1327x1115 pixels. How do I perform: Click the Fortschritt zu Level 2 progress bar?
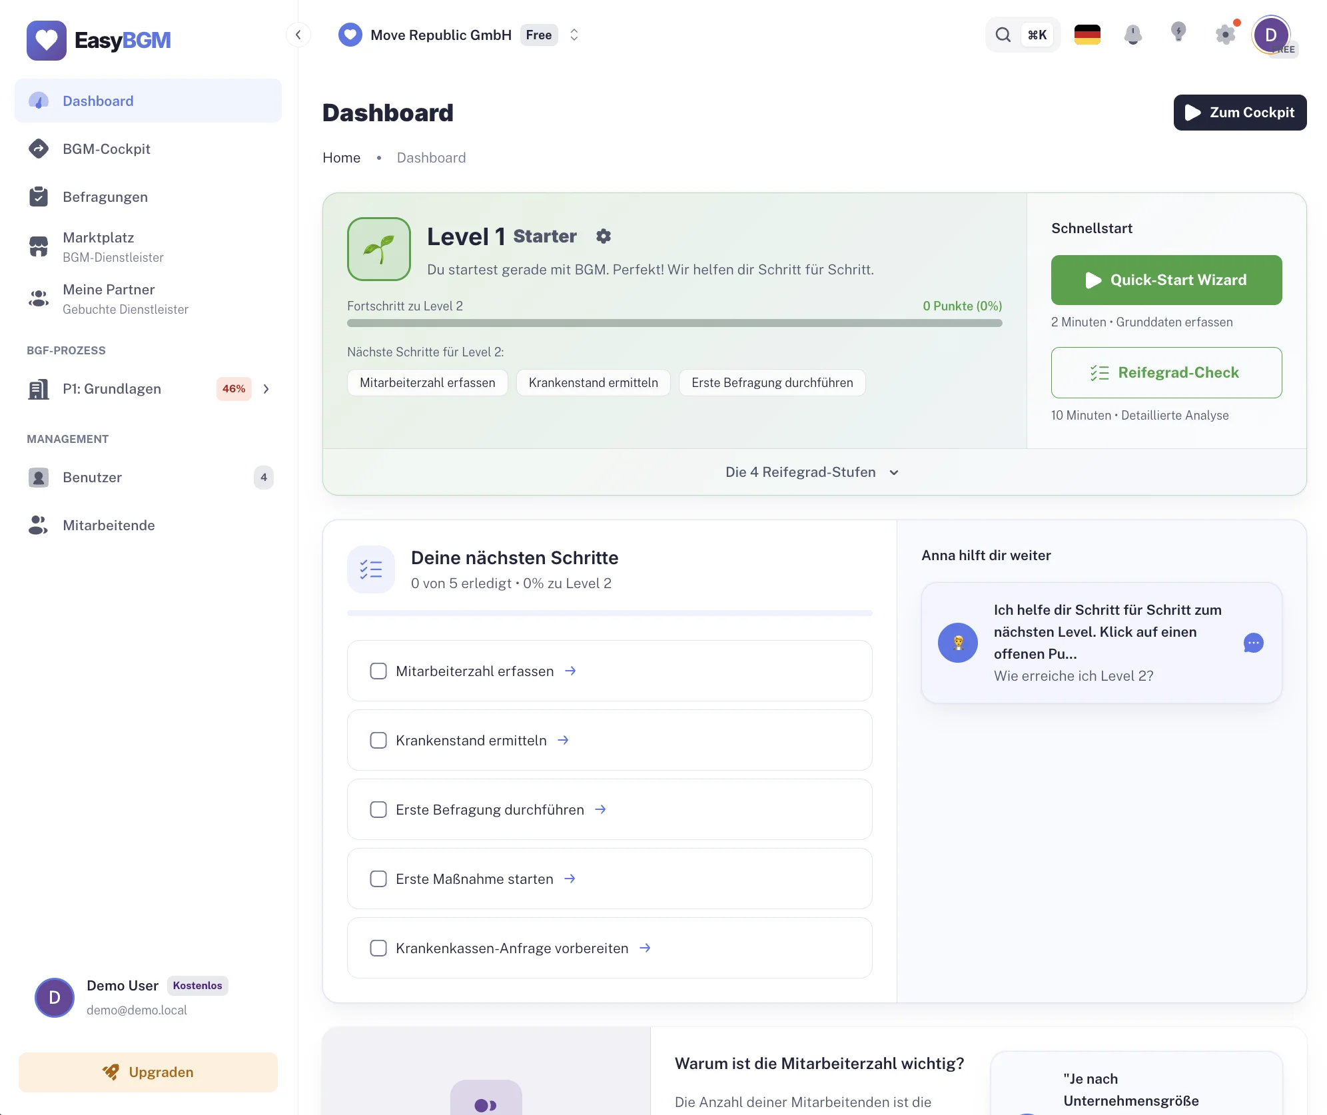674,323
